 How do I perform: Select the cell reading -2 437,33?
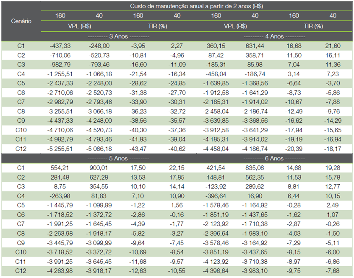click(x=60, y=83)
